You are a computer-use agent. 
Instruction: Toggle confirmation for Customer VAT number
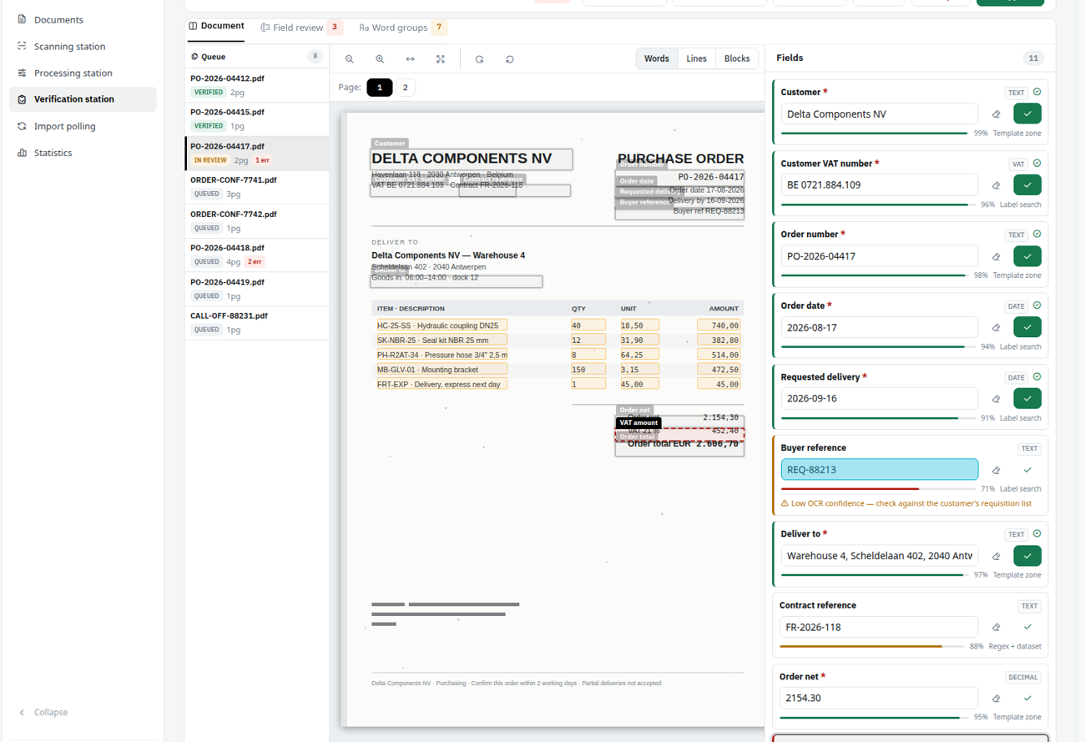tap(1027, 185)
